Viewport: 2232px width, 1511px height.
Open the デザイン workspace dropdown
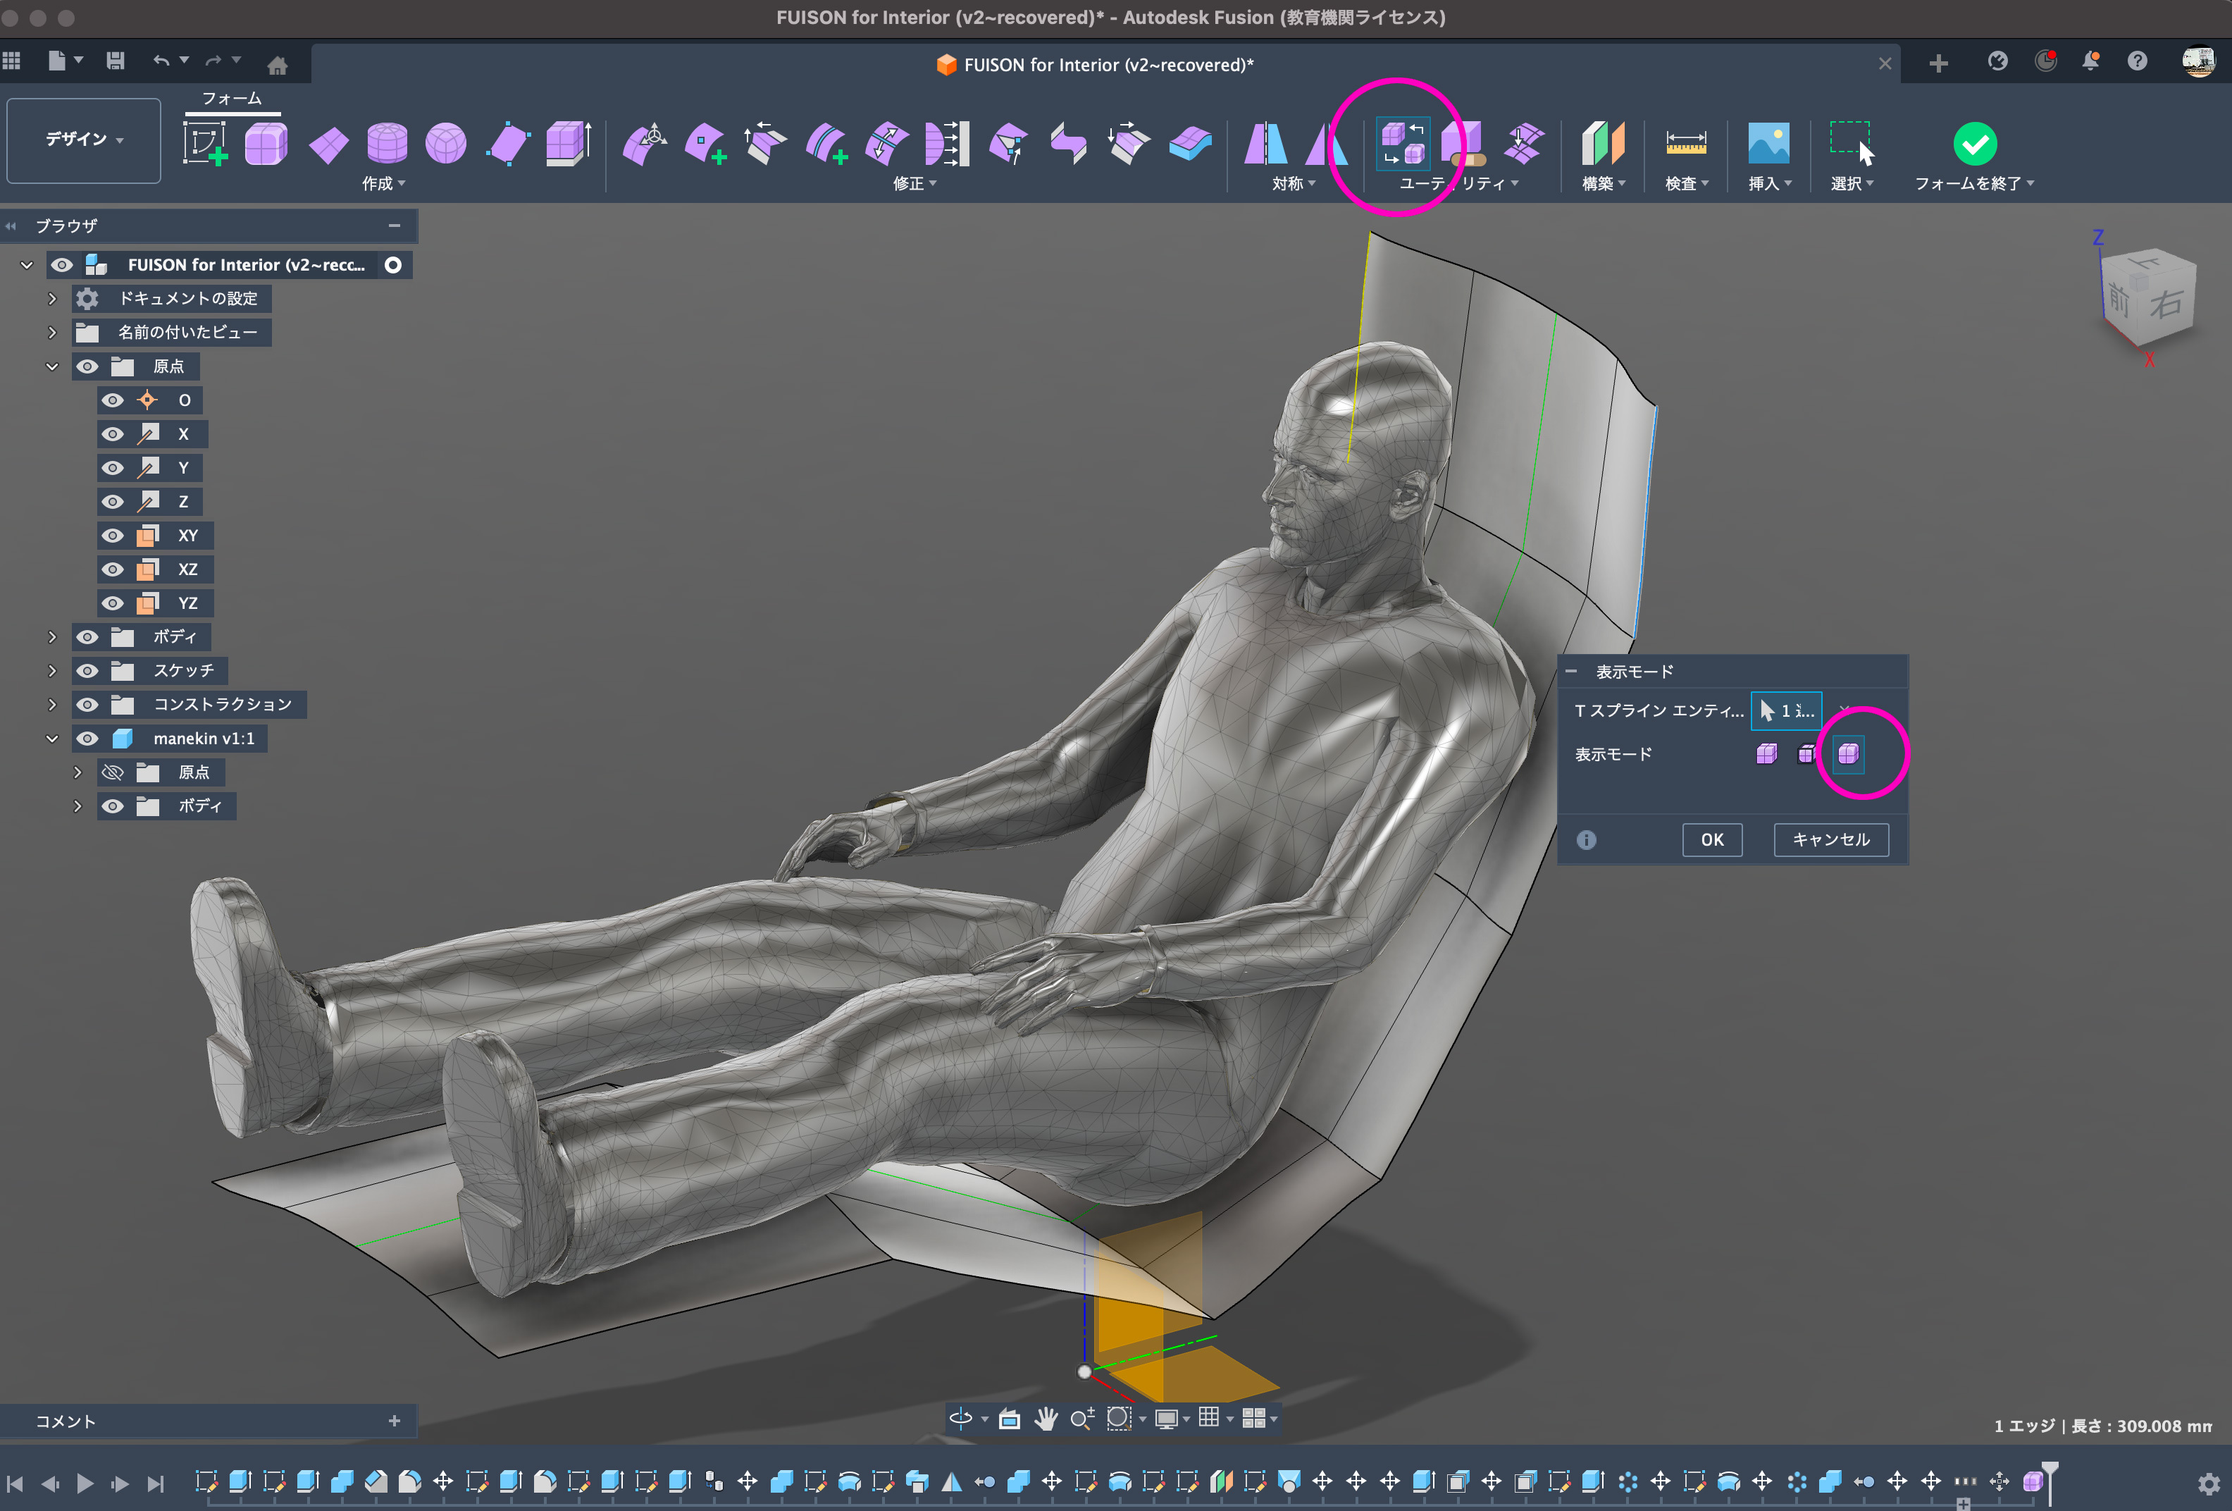click(x=84, y=140)
